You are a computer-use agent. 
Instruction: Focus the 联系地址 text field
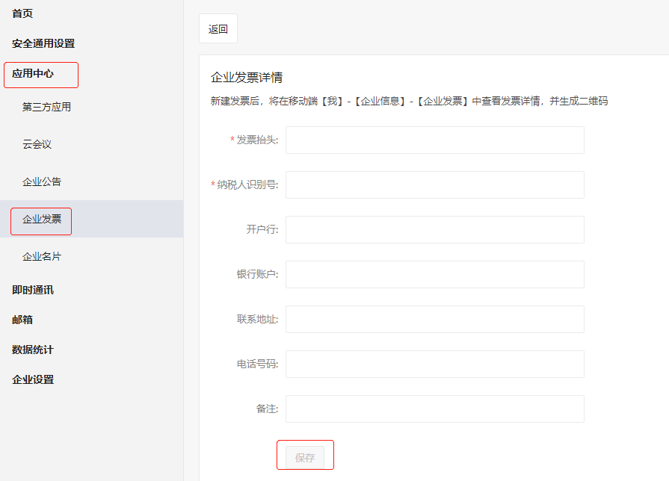[434, 319]
